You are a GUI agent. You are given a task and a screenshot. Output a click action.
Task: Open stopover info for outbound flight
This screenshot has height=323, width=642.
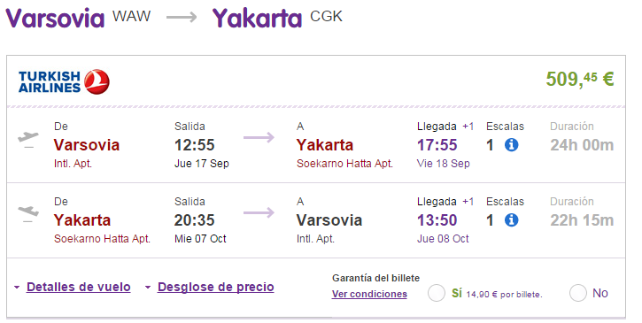512,145
